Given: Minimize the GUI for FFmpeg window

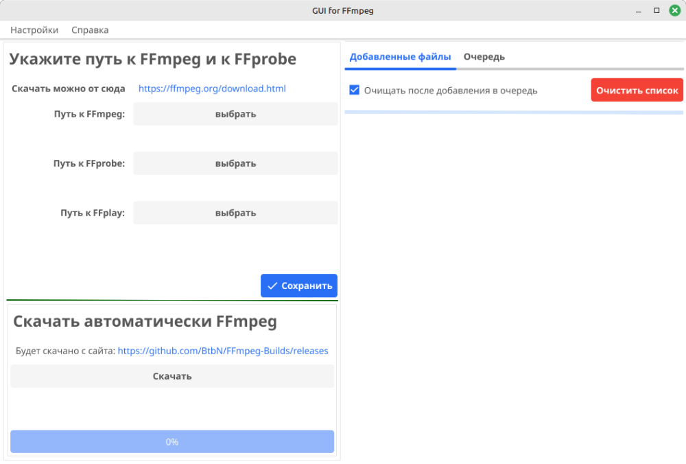Looking at the screenshot, I should coord(638,10).
